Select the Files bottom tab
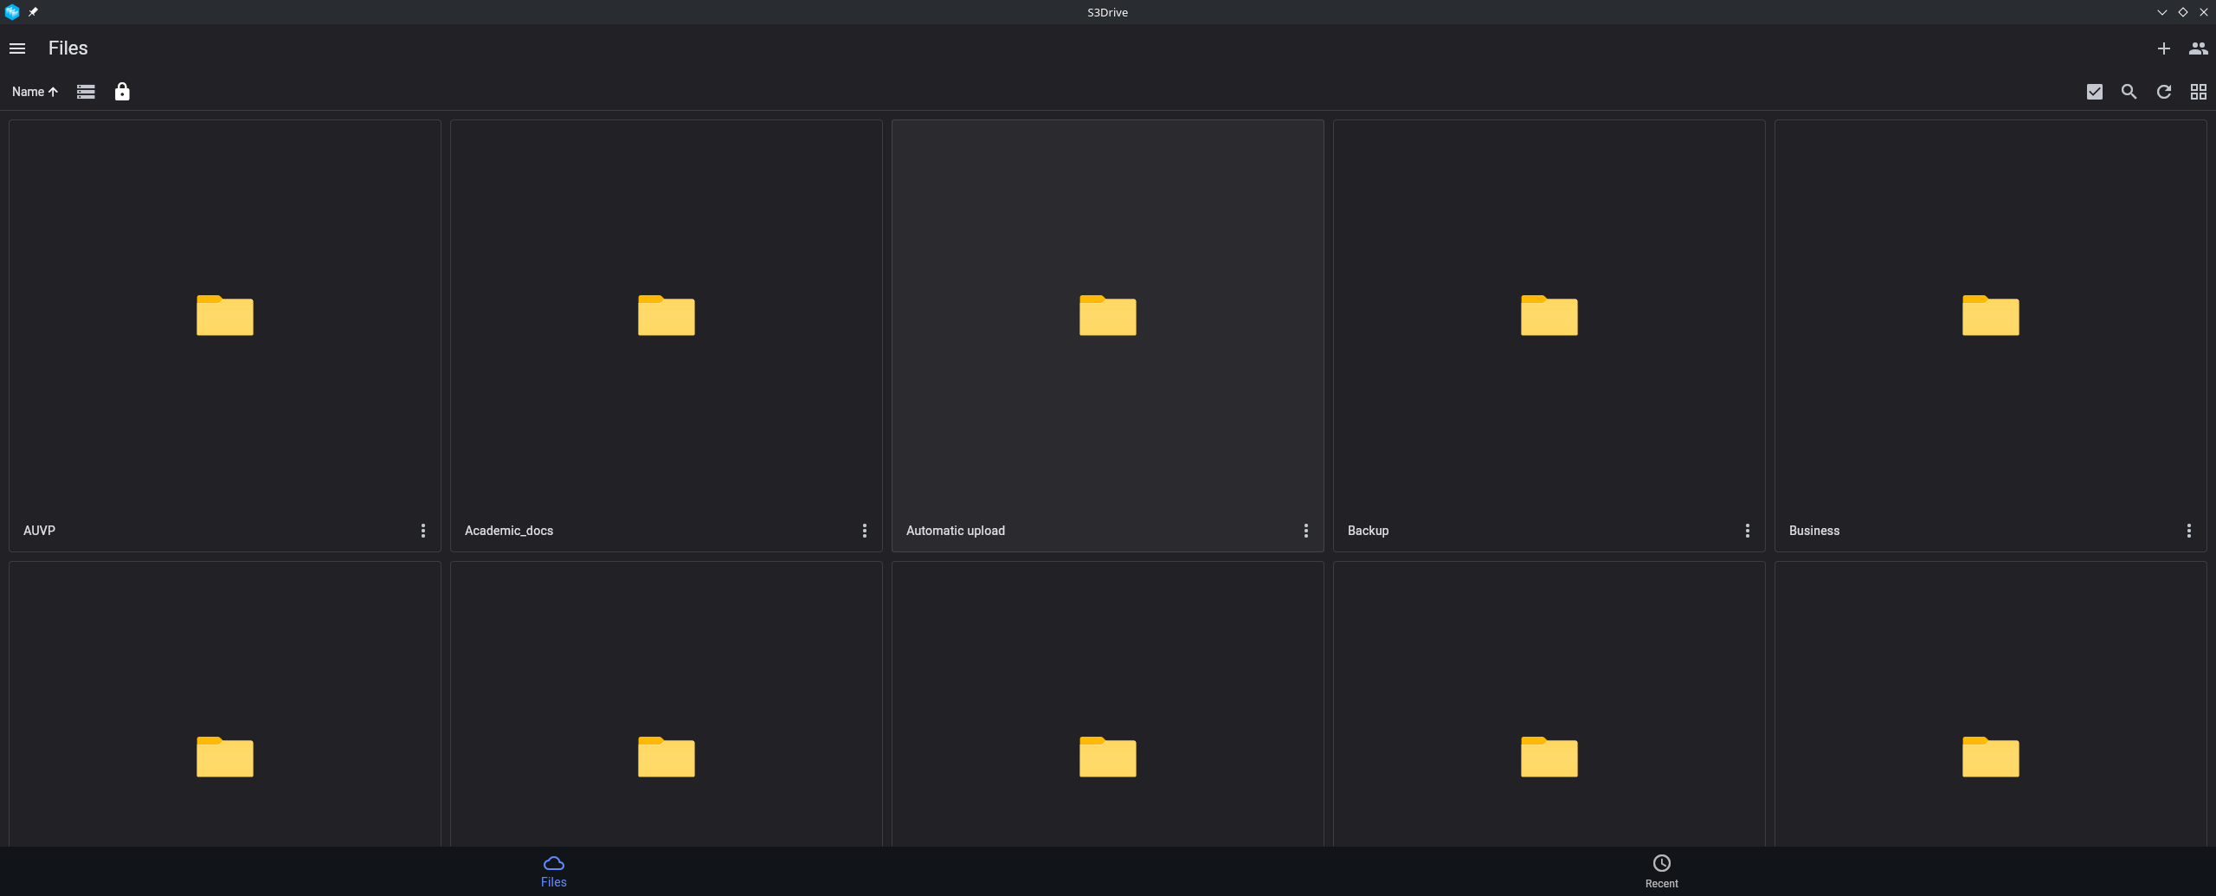2216x896 pixels. [554, 870]
